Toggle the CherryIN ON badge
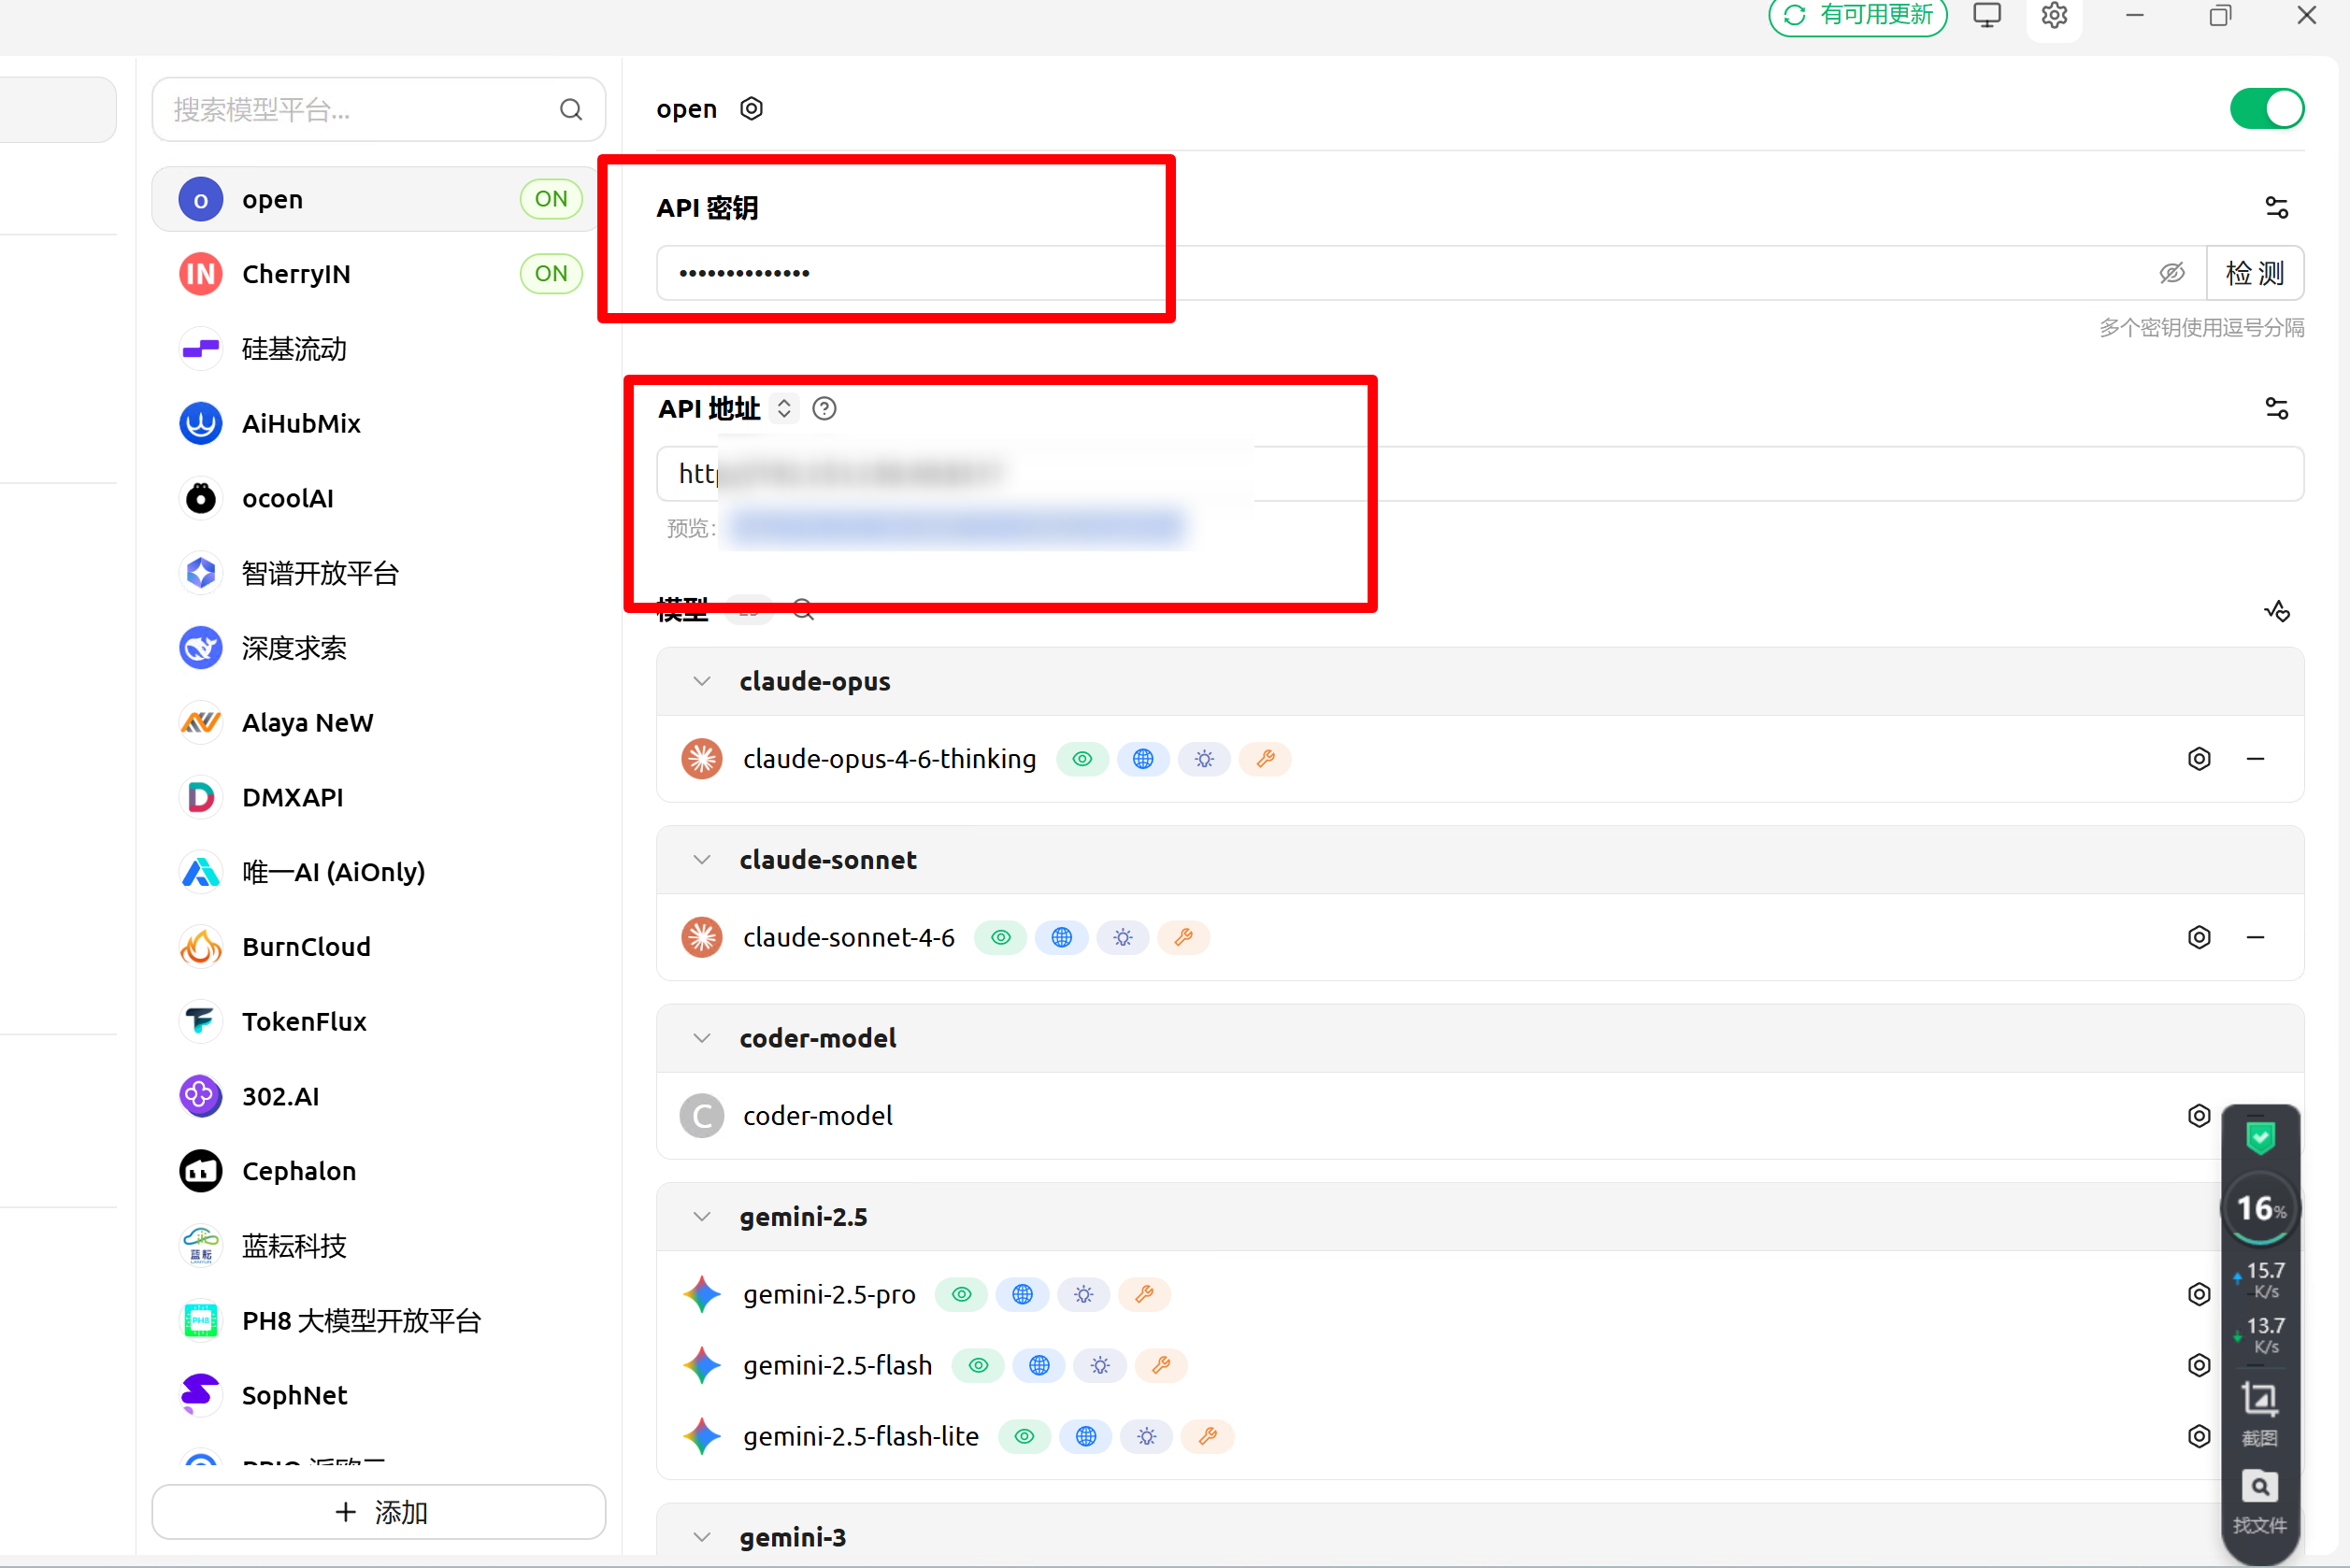The image size is (2350, 1568). pyautogui.click(x=551, y=273)
